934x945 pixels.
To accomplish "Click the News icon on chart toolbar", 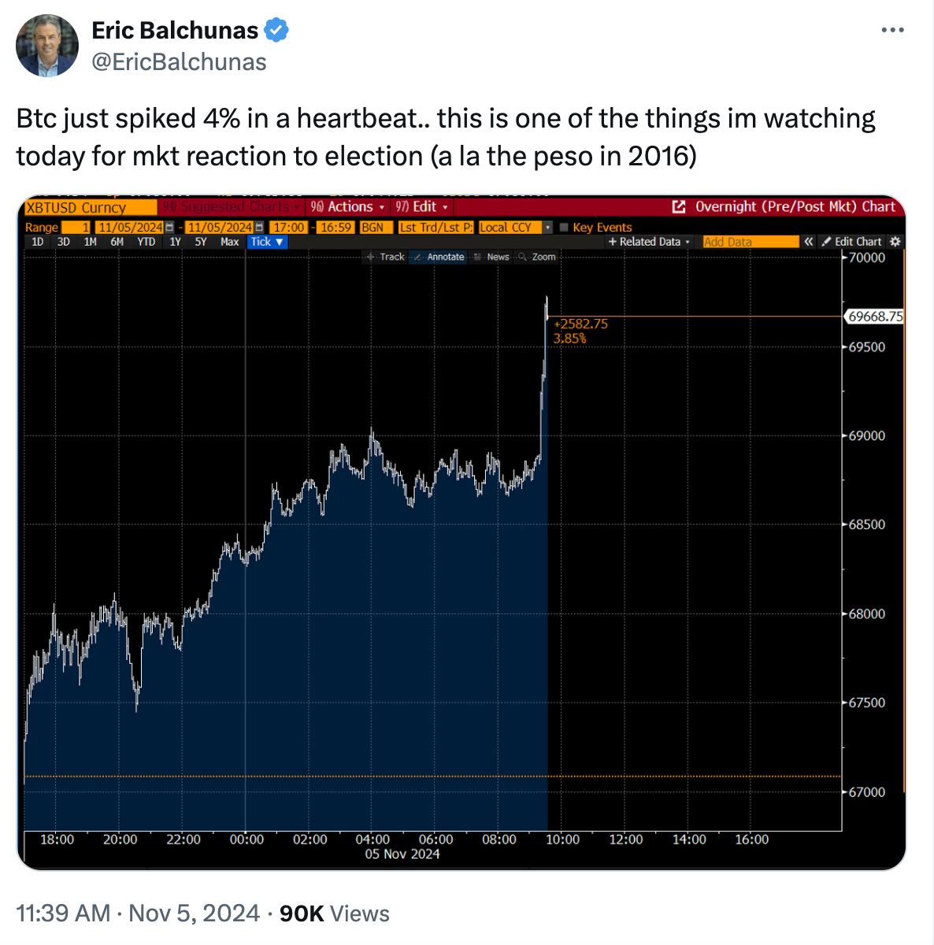I will click(x=478, y=257).
